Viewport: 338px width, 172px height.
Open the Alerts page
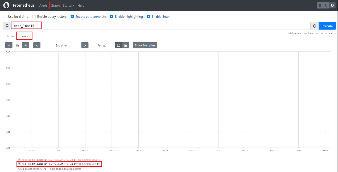click(43, 6)
